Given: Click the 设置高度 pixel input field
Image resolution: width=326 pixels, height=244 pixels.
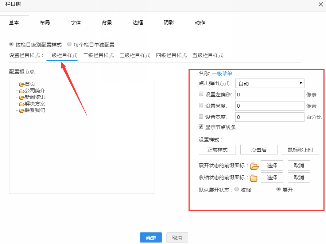Looking at the screenshot, I should 270,106.
